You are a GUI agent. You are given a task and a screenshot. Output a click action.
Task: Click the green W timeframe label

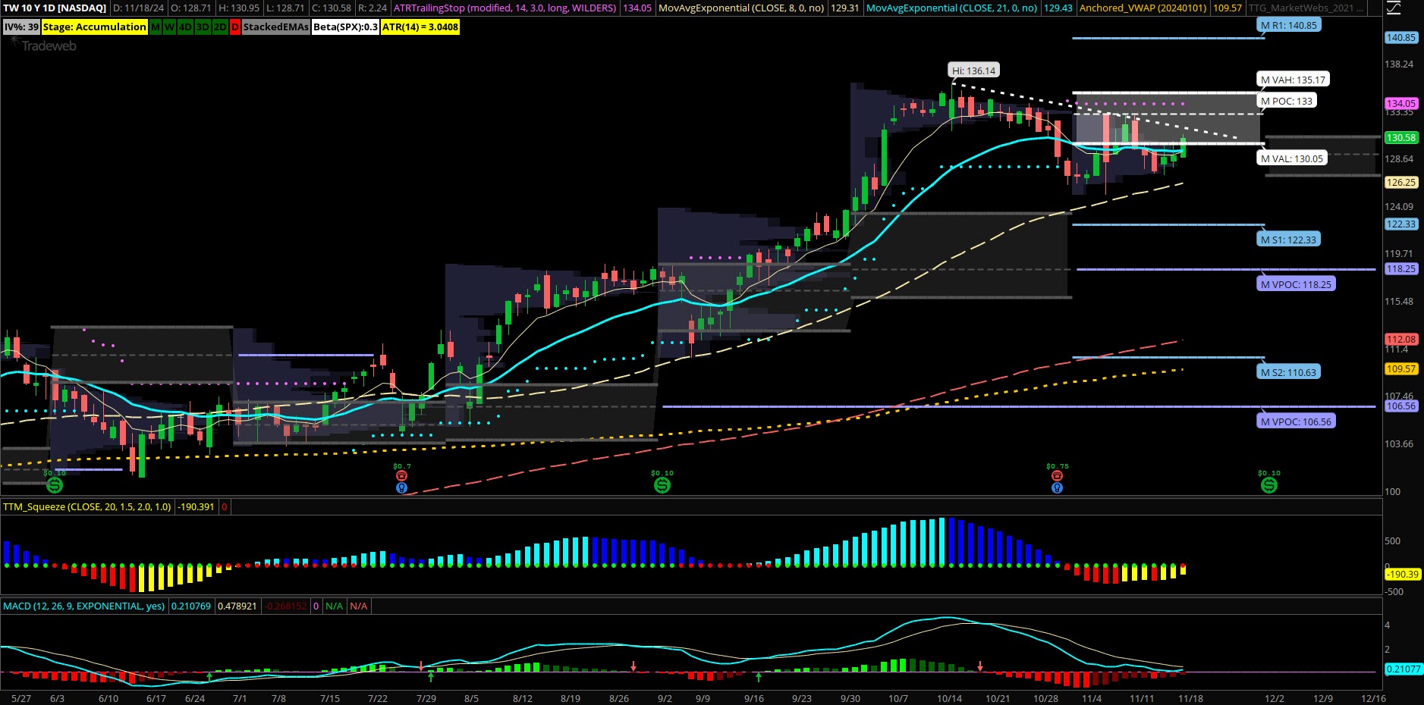(169, 27)
